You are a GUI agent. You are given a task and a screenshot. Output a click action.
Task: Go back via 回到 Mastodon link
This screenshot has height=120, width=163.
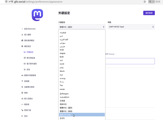tap(30, 29)
